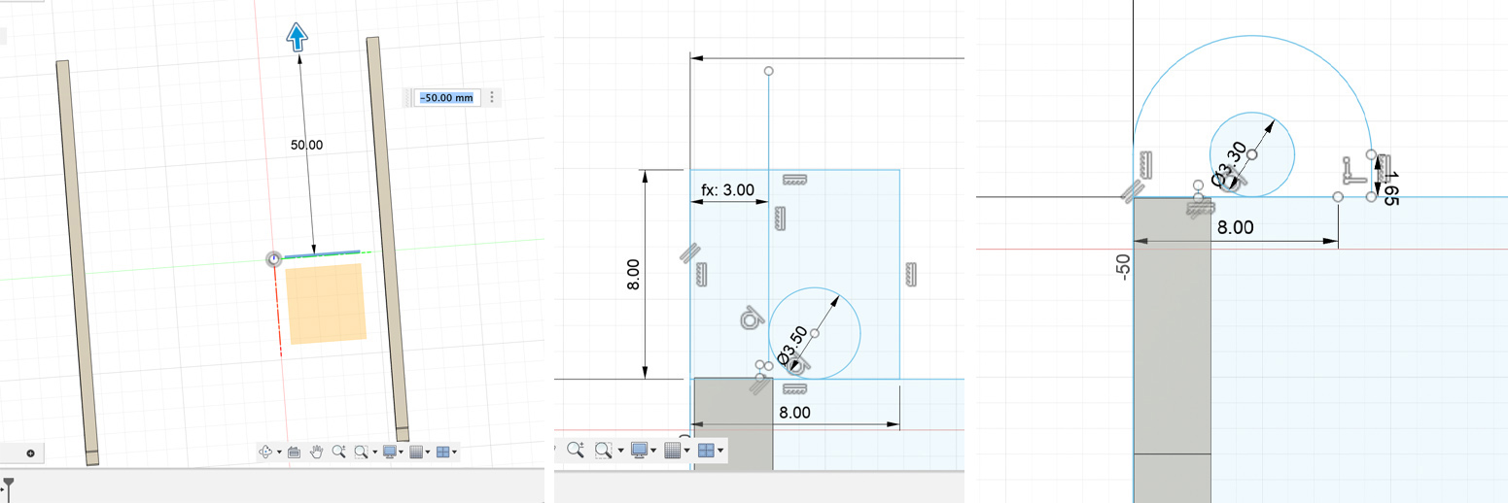
Task: Click the -50.00 mm distance input field
Action: click(446, 97)
